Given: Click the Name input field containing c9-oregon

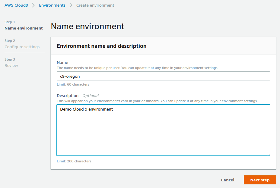Looking at the screenshot, I should click(x=163, y=76).
